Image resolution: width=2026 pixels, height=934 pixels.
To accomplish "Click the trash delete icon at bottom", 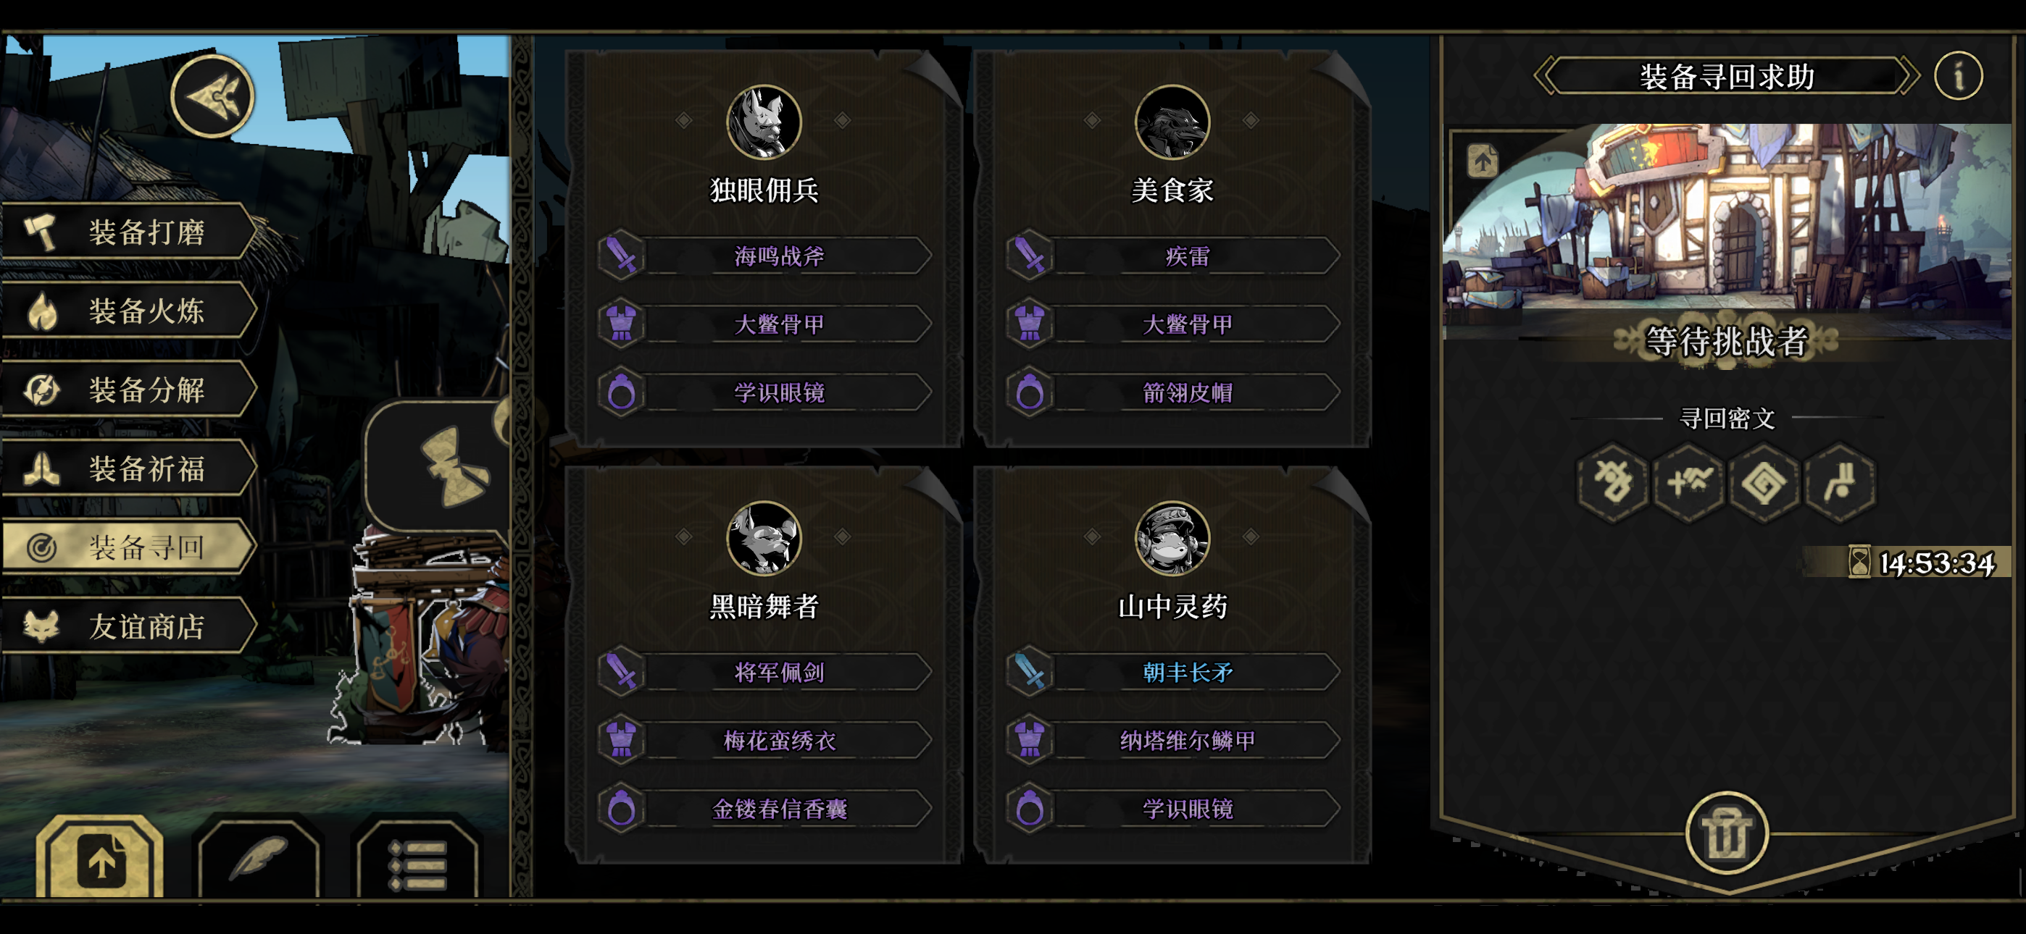I will 1727,833.
